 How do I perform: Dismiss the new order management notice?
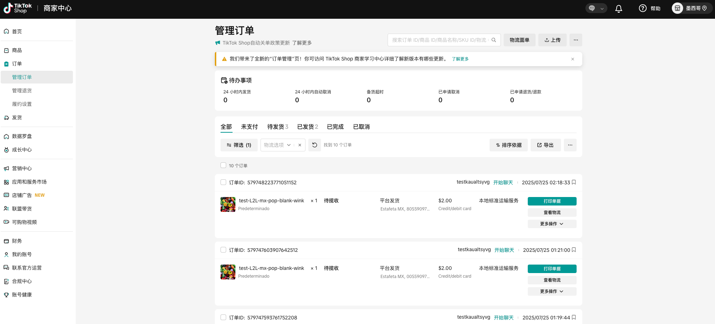click(573, 59)
